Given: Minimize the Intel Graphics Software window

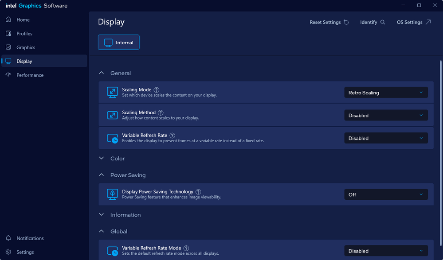Looking at the screenshot, I should pos(403,5).
